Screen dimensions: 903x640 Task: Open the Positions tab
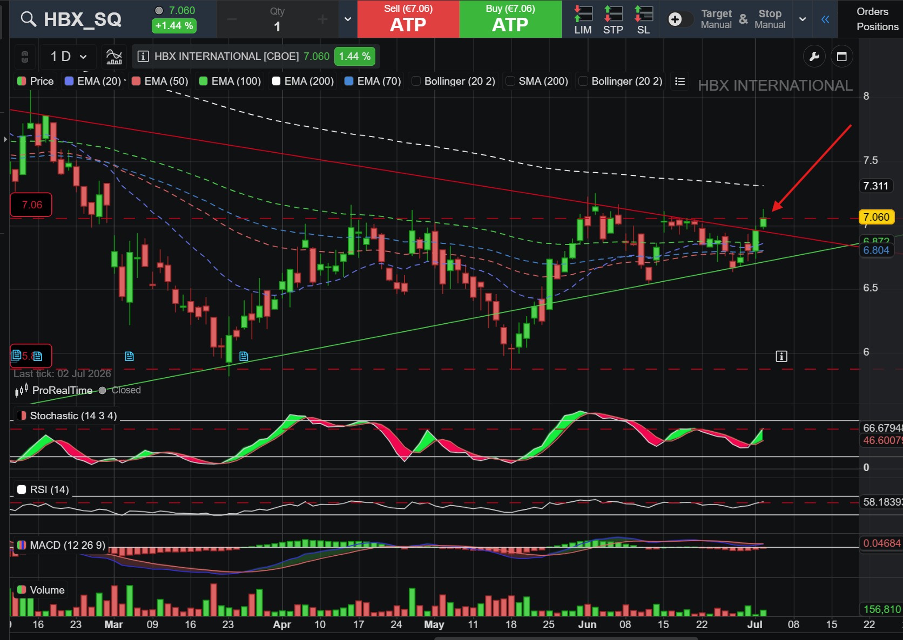point(878,26)
